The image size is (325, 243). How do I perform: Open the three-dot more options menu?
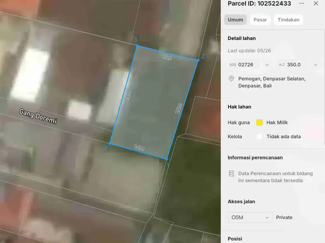coord(302,3)
